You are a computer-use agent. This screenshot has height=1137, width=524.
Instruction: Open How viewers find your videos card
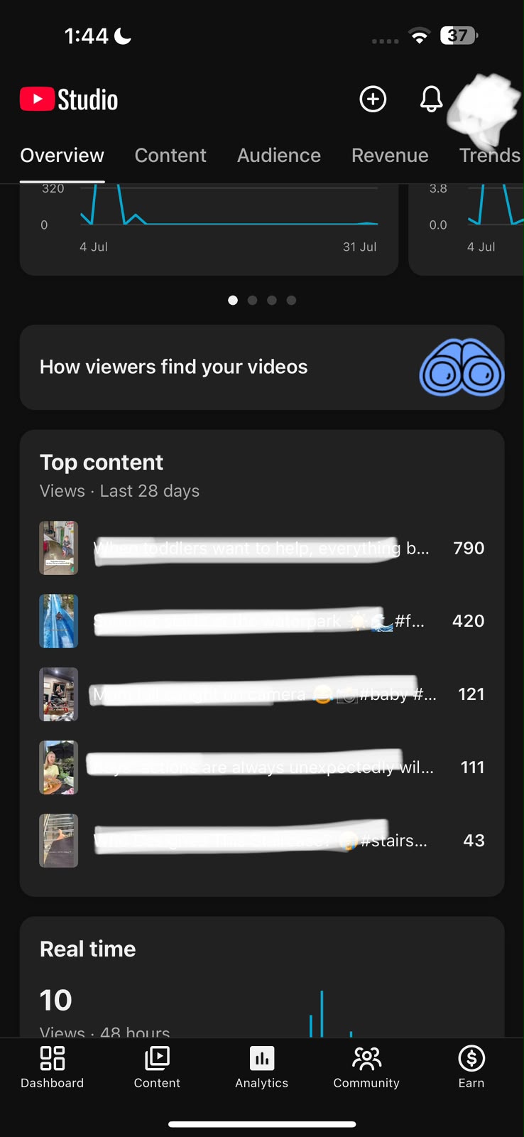click(x=262, y=367)
